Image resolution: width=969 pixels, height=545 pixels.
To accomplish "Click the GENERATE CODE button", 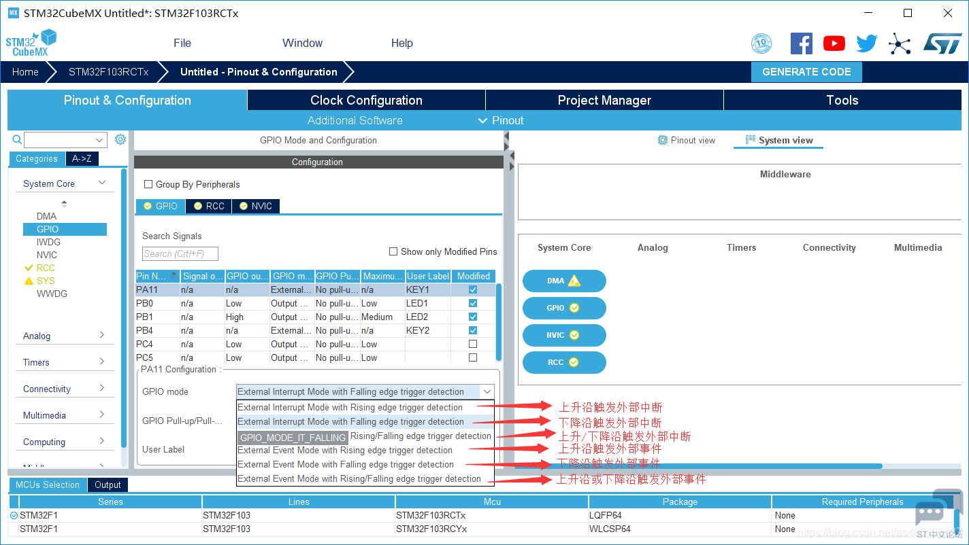I will click(x=806, y=72).
